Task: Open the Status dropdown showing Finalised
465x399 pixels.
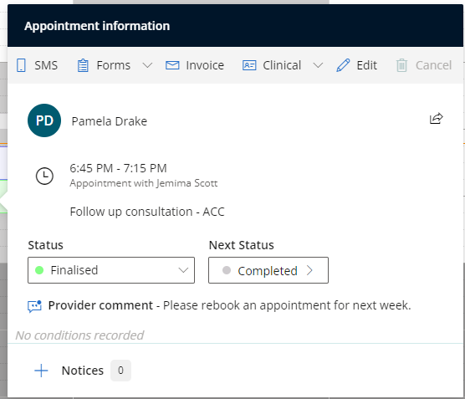Action: tap(111, 270)
